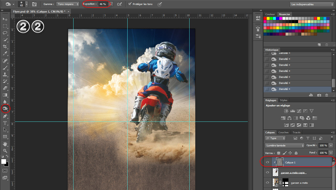336x190 pixels.
Task: Hide the garoon a moto copie layer
Action: pos(267,172)
